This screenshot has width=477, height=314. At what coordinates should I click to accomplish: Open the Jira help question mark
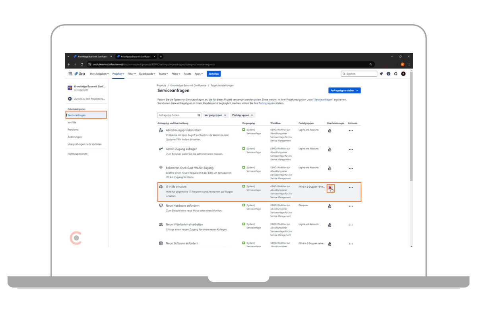point(388,74)
